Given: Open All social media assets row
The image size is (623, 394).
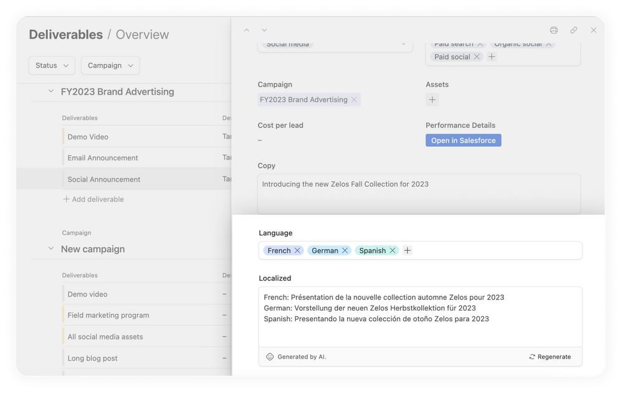Looking at the screenshot, I should tap(146, 337).
